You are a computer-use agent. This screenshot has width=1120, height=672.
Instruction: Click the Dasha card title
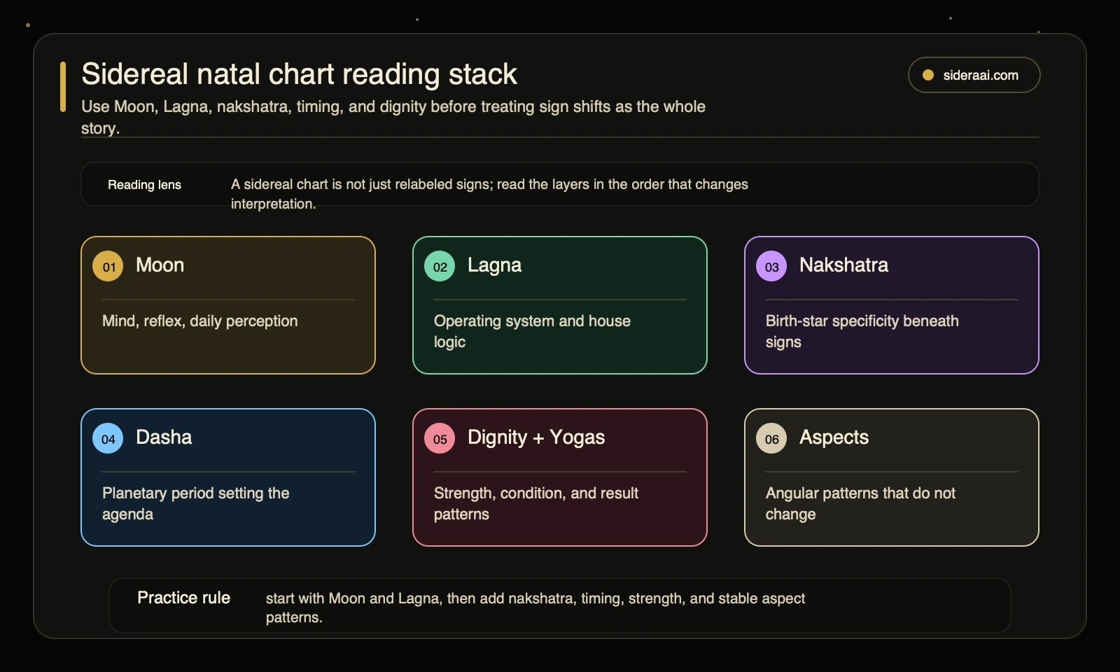point(164,437)
